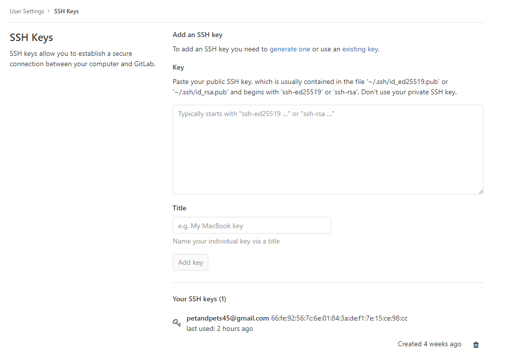
Task: Delete the petandpets45 SSH key via trash icon
Action: (x=476, y=345)
